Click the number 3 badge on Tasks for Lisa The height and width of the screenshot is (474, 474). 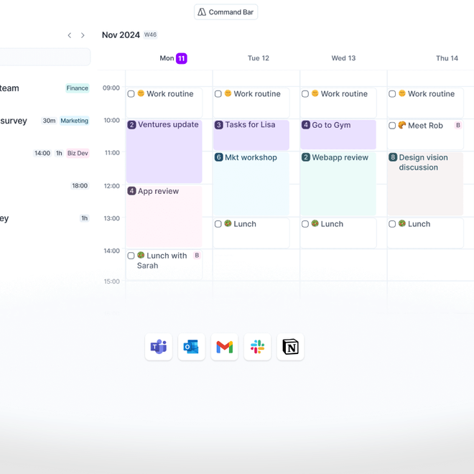(x=219, y=125)
